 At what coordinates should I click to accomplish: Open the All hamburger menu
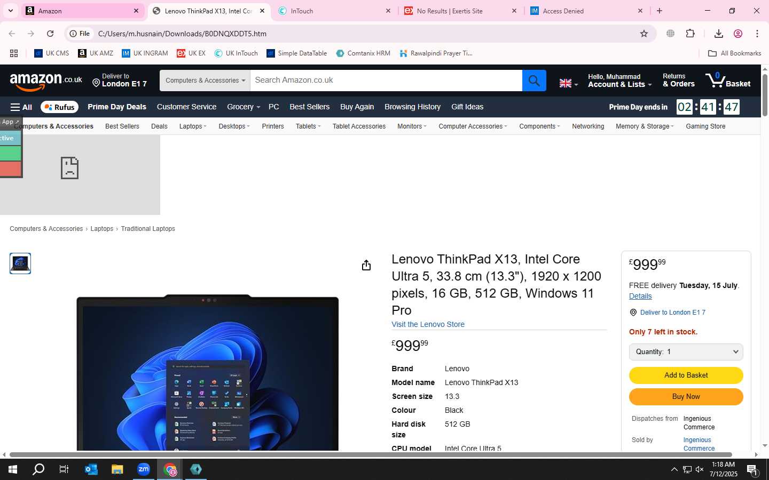[21, 107]
